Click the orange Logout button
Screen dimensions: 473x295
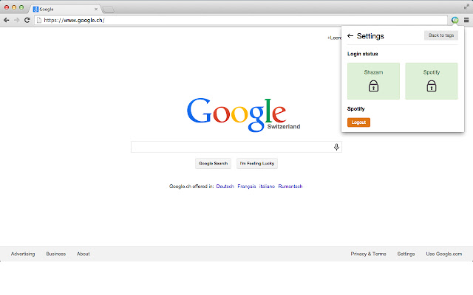358,122
